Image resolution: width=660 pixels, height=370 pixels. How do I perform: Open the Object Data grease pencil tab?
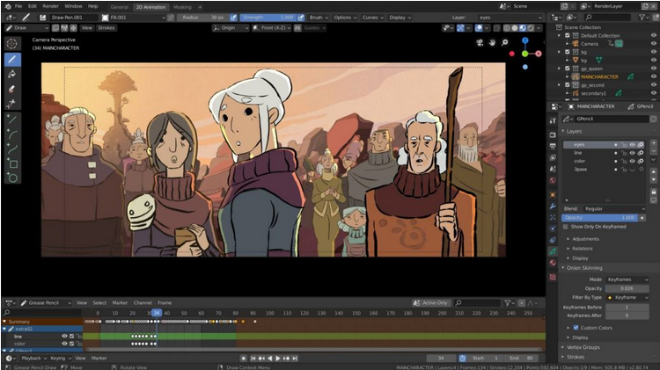[553, 251]
